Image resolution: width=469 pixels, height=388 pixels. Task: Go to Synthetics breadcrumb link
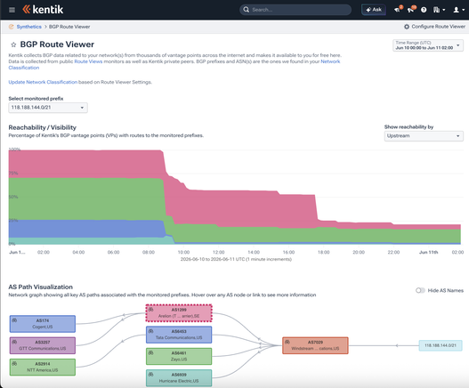click(x=29, y=27)
